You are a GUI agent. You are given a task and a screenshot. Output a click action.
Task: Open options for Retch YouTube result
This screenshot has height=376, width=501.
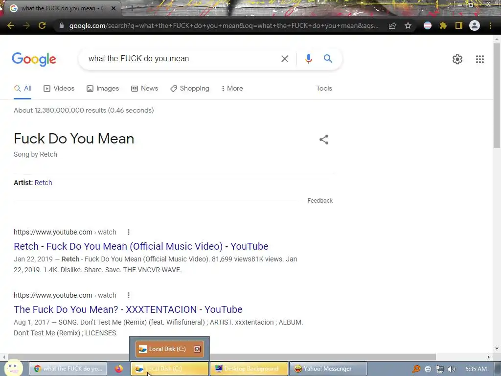[129, 232]
